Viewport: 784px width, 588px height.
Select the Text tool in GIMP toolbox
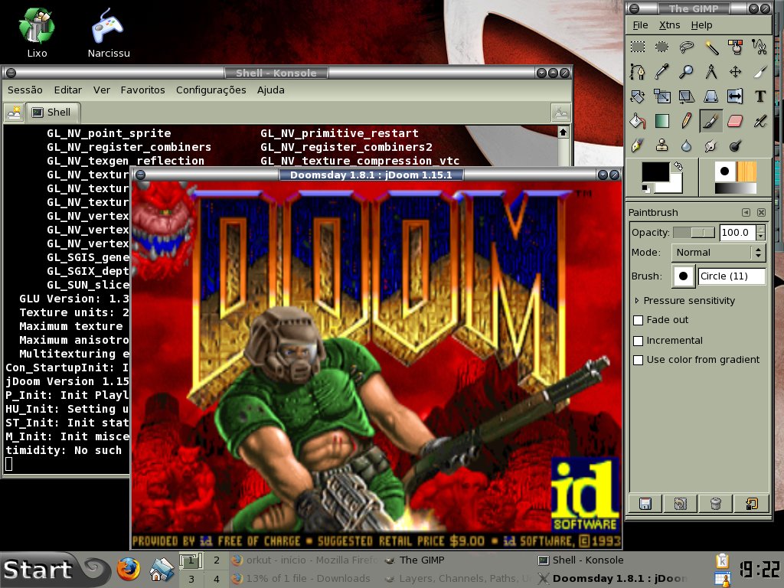[760, 96]
